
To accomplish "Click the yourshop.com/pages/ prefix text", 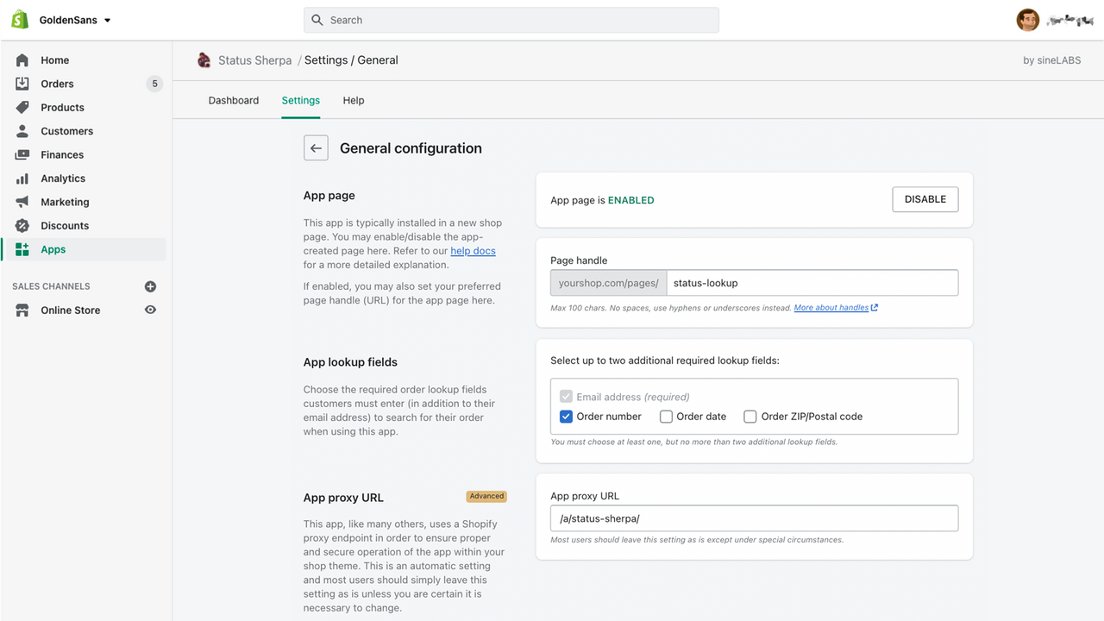I will coord(609,283).
